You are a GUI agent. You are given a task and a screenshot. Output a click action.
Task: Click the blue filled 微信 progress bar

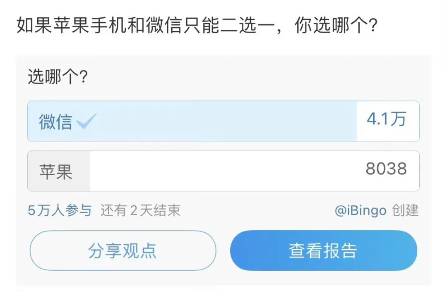click(x=223, y=121)
